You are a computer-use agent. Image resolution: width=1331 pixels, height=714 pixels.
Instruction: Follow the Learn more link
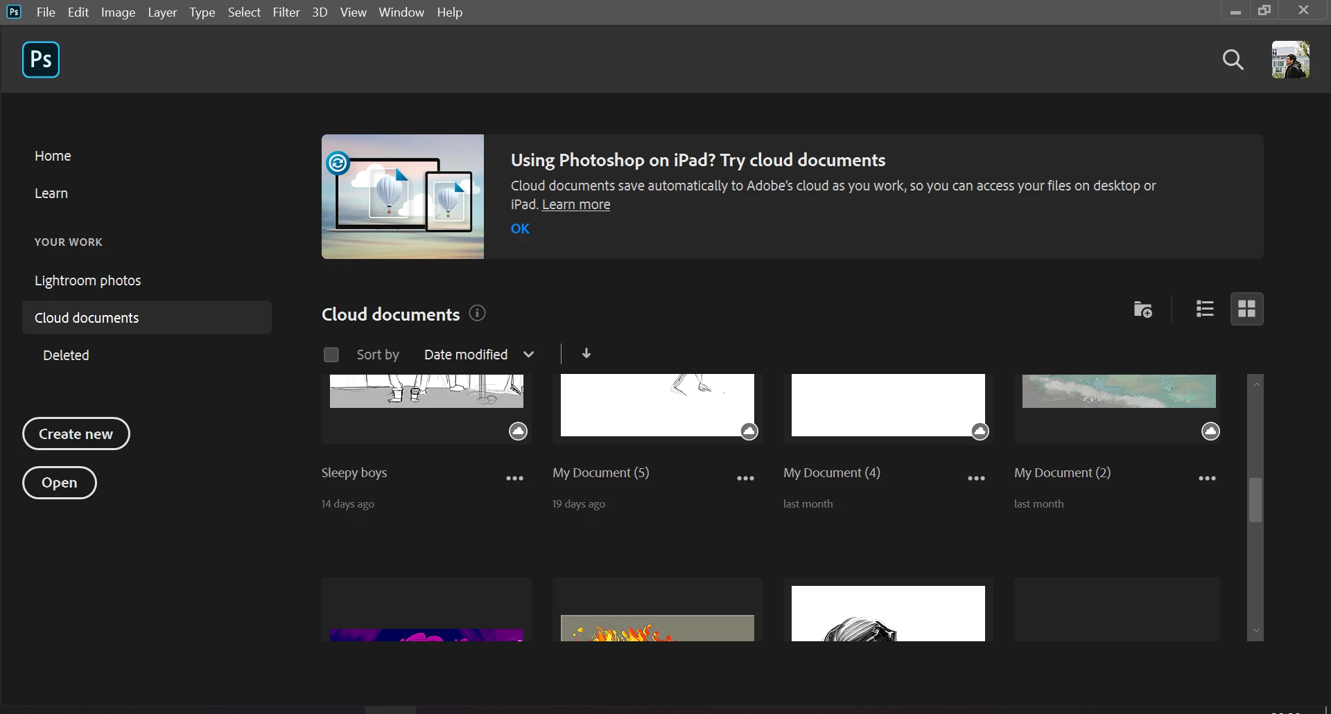[576, 204]
